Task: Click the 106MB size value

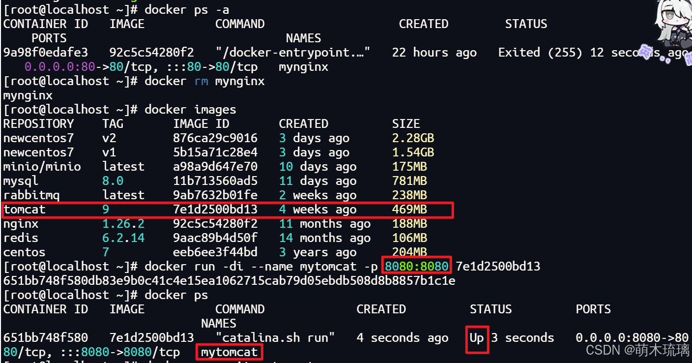Action: (409, 238)
